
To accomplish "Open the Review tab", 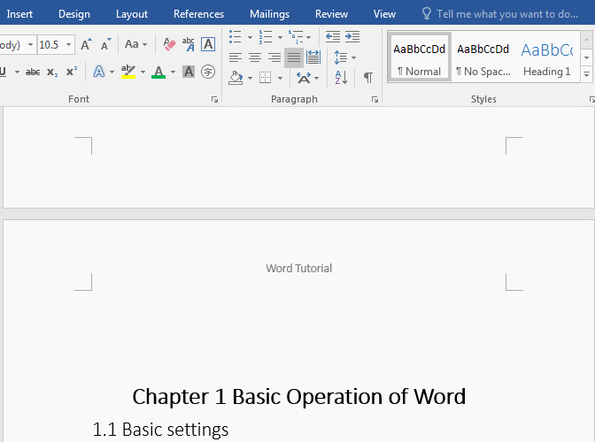I will click(x=331, y=14).
